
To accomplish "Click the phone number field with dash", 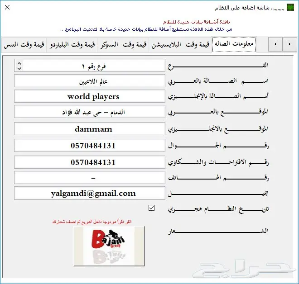I will (x=90, y=178).
